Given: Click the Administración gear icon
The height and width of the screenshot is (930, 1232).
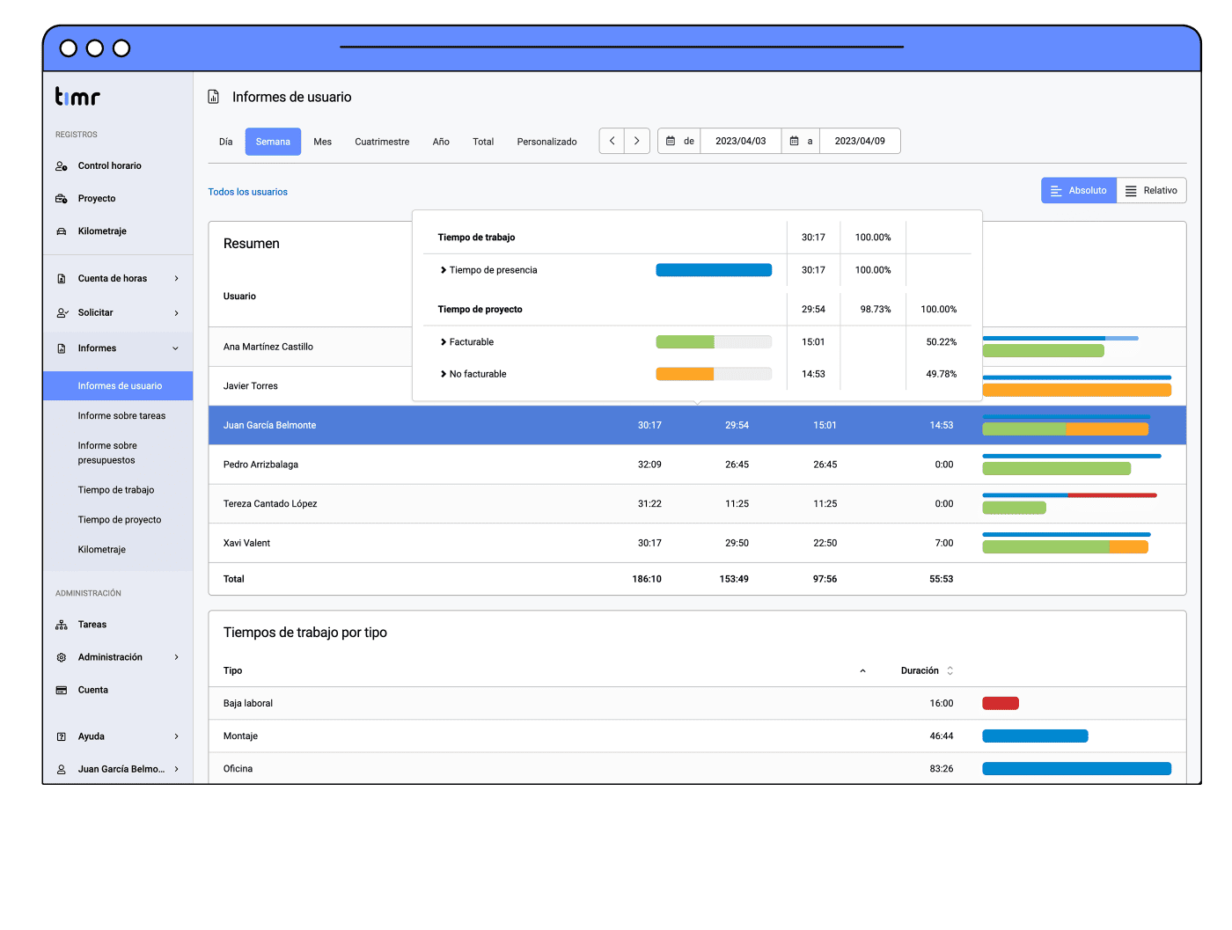Looking at the screenshot, I should coord(62,657).
